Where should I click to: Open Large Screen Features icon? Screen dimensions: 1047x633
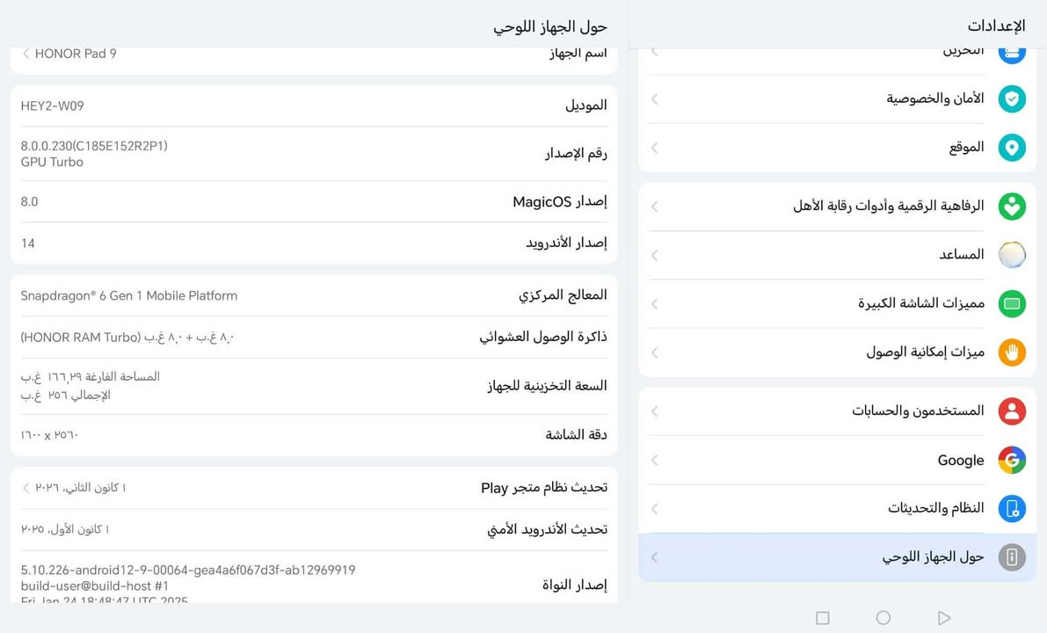coord(1012,303)
